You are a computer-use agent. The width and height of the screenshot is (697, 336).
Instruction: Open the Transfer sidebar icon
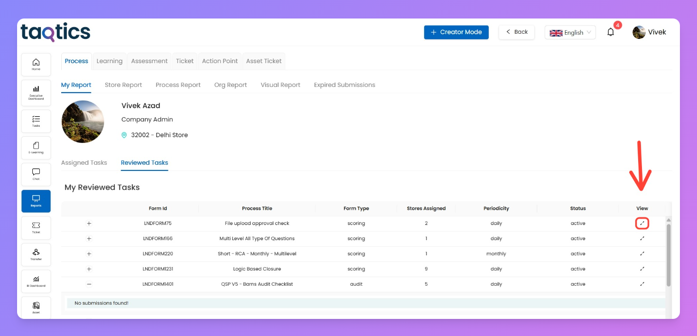36,254
